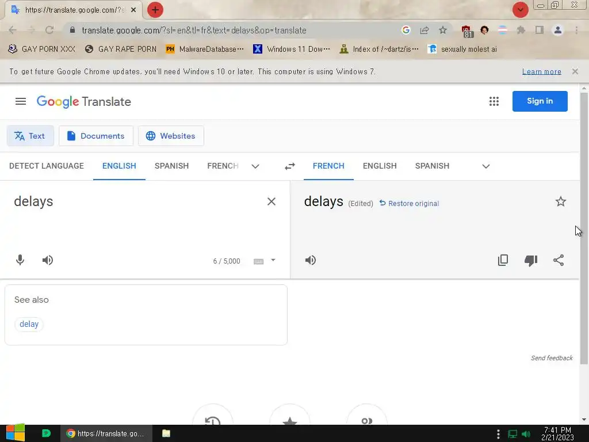Copy the translation to clipboard
Screen dimensions: 589x442
503,260
